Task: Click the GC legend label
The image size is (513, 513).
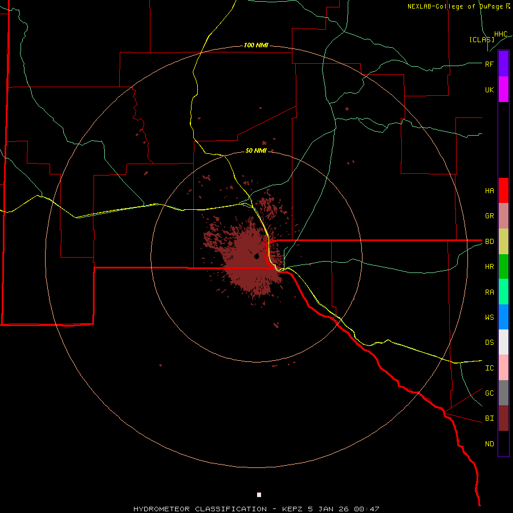Action: point(489,393)
